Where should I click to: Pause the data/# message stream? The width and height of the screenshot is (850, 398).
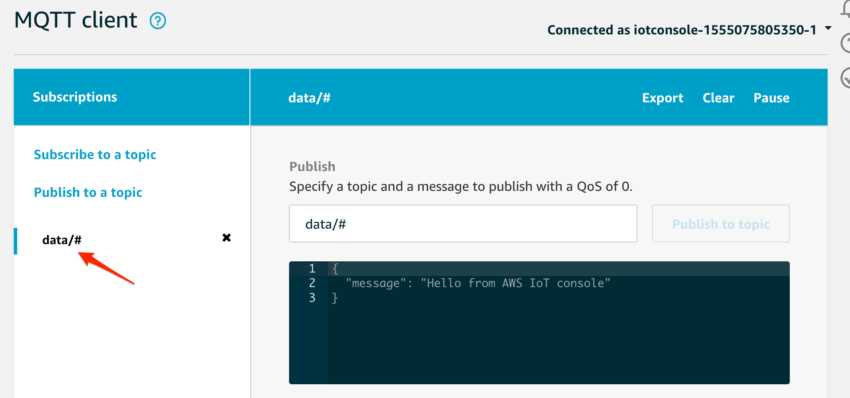pos(771,98)
